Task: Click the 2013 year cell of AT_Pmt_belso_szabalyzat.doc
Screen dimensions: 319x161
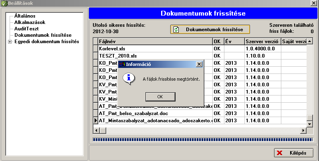Action: point(234,113)
